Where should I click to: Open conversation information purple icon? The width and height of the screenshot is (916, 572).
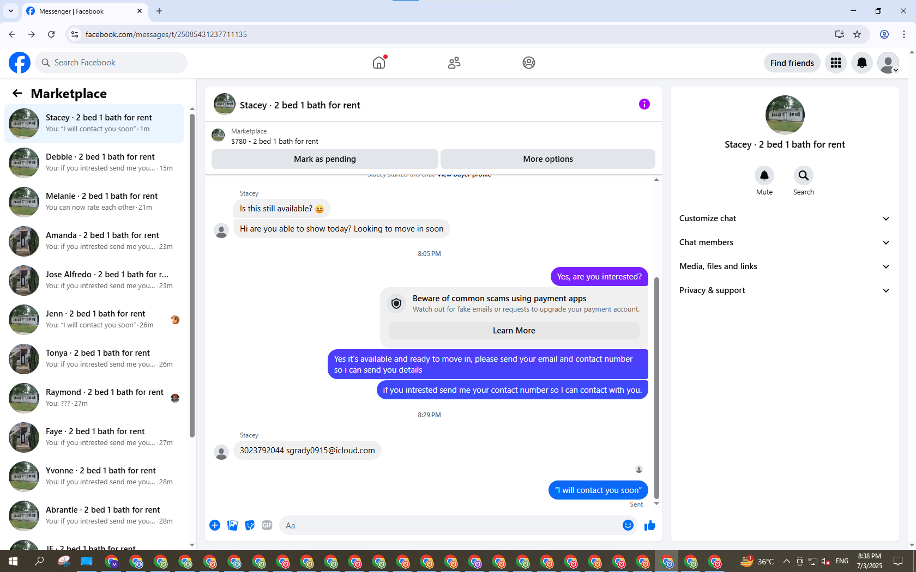point(644,104)
